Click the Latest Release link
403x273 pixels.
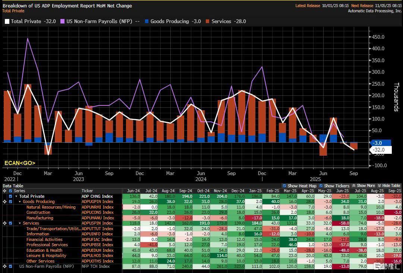coord(308,6)
